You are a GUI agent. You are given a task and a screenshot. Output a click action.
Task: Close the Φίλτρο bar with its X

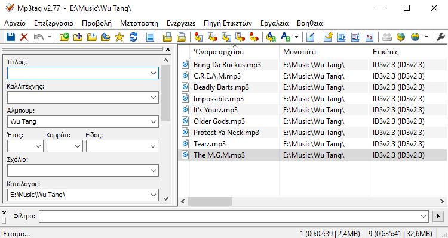[x=4, y=212]
